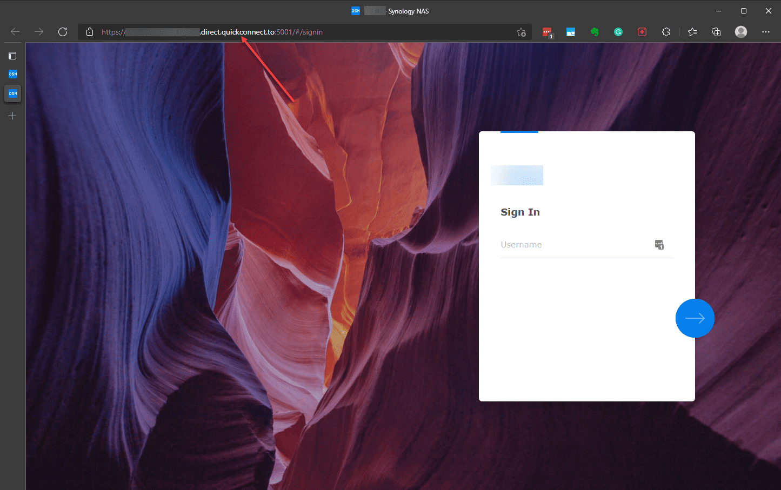
Task: Open the Evernote elephant extension
Action: coord(595,32)
